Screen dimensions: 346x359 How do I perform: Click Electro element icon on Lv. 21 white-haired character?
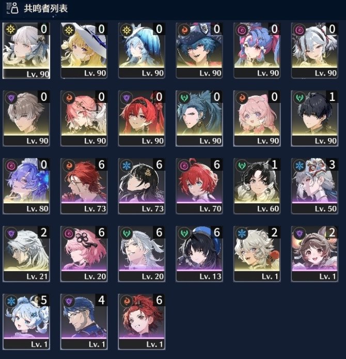click(x=11, y=233)
